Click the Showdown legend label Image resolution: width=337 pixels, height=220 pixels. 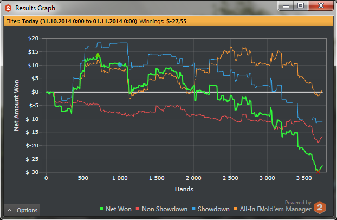213,209
